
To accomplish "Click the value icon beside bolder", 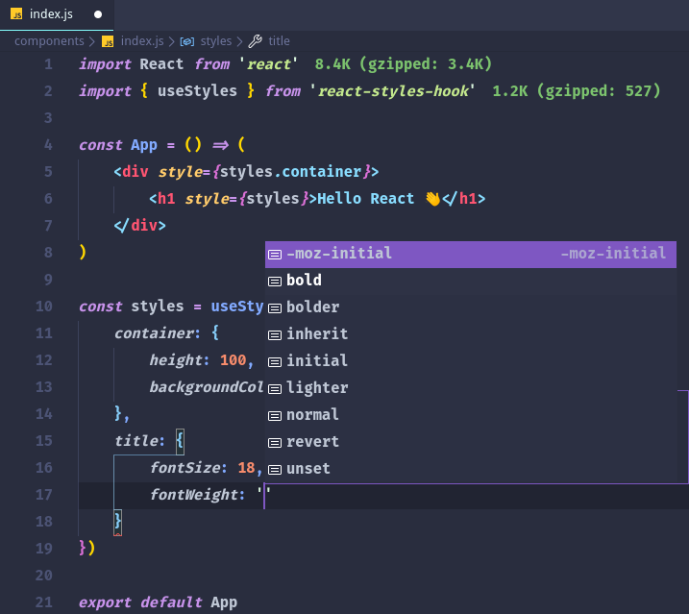I will pyautogui.click(x=275, y=308).
